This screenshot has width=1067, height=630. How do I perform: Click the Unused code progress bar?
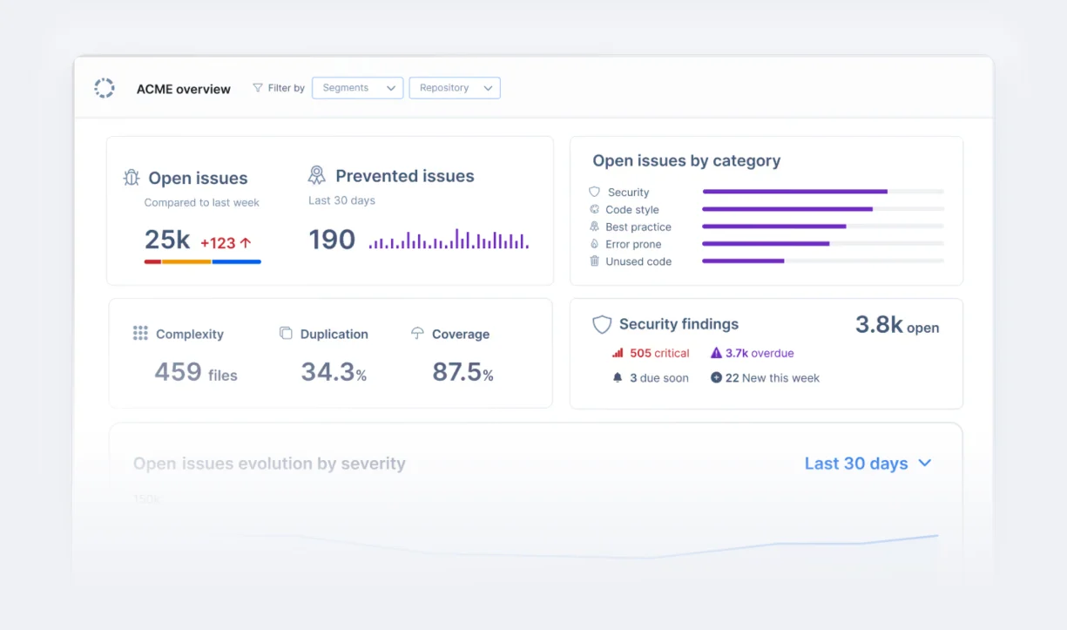[823, 261]
